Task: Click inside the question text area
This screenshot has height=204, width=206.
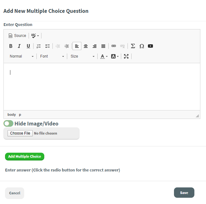Action: (x=102, y=86)
